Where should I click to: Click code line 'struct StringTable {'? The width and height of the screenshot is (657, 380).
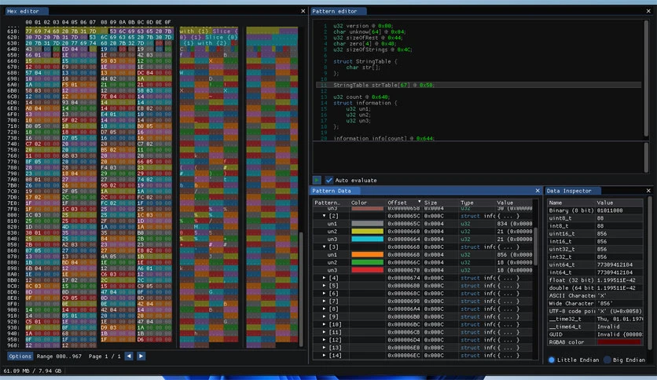pyautogui.click(x=365, y=61)
